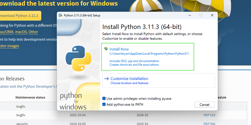Choose Customize installation option
Screen dimensions: 251x125
pyautogui.click(x=129, y=79)
